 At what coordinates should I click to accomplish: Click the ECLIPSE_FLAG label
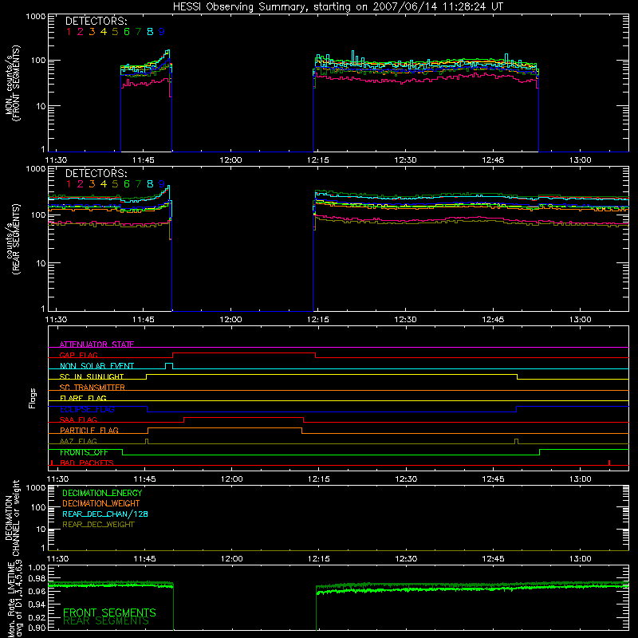[x=87, y=409]
